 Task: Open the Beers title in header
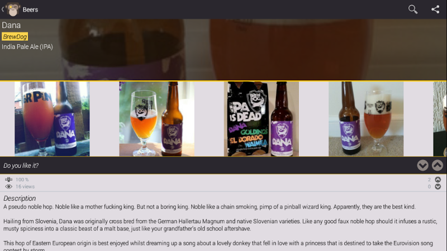coord(30,9)
